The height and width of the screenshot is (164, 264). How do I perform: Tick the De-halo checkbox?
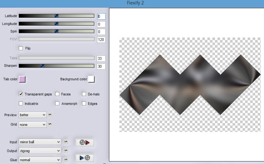[84, 94]
